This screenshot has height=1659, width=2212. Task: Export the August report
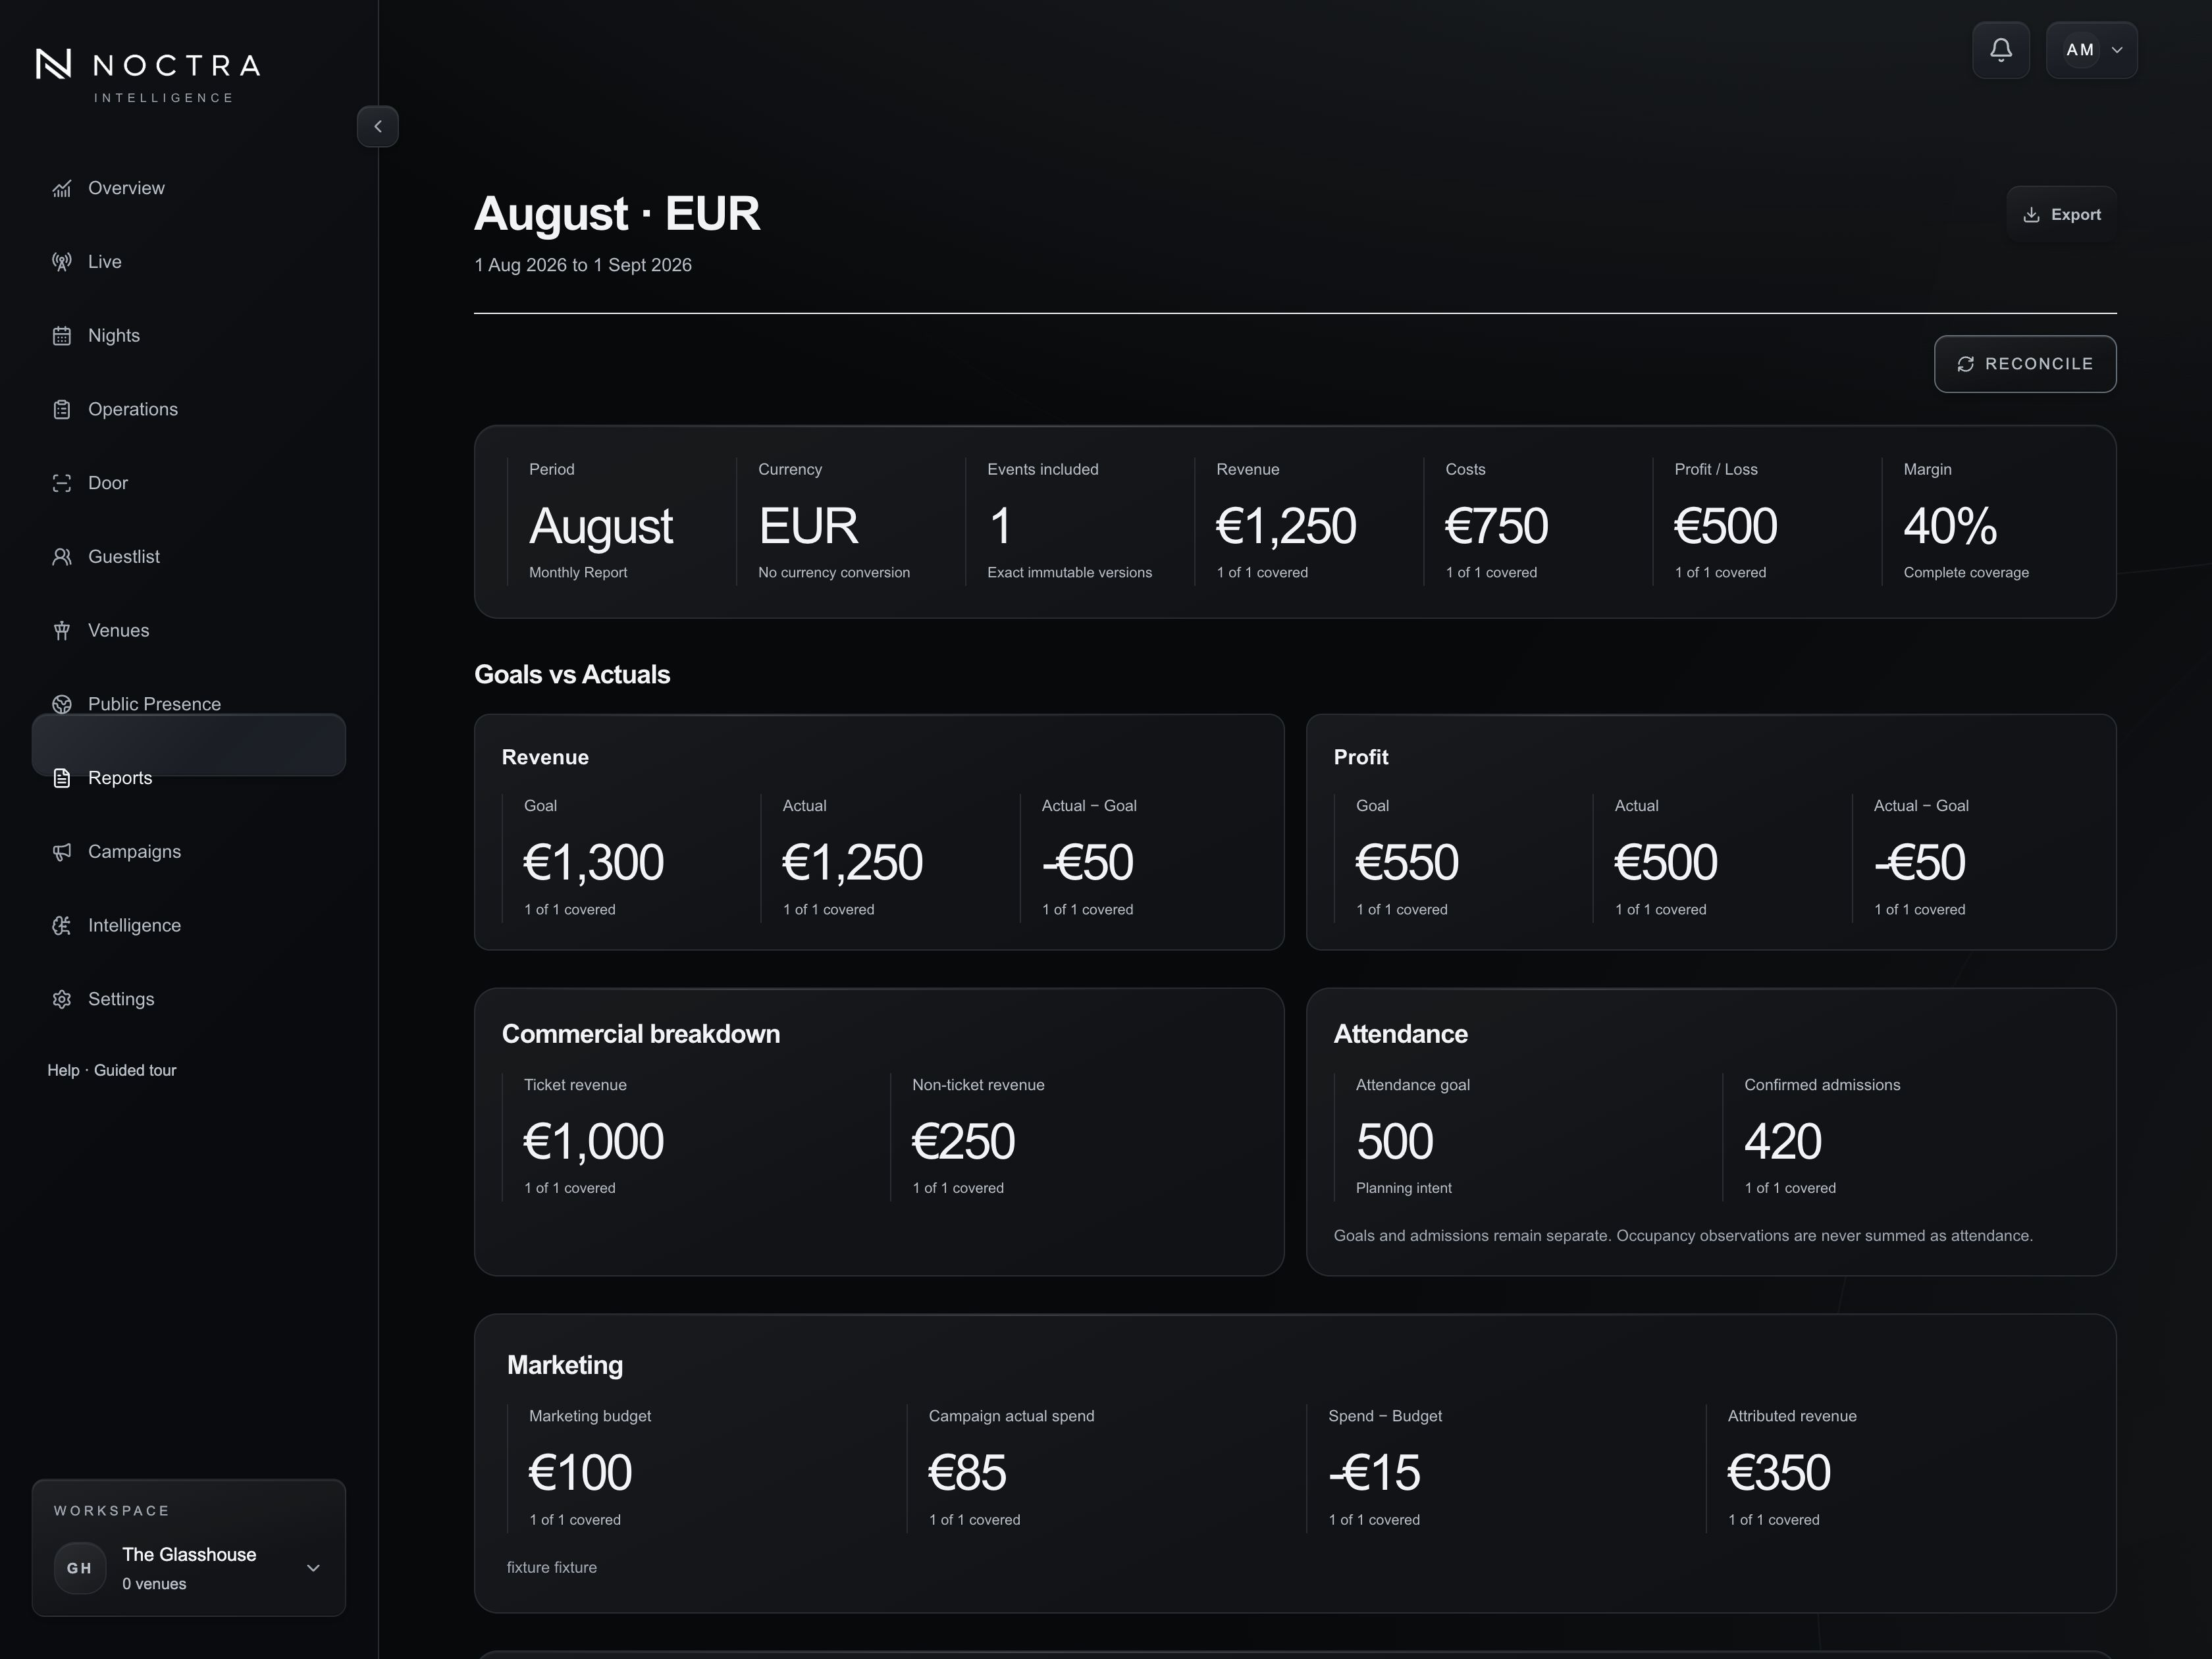2061,214
